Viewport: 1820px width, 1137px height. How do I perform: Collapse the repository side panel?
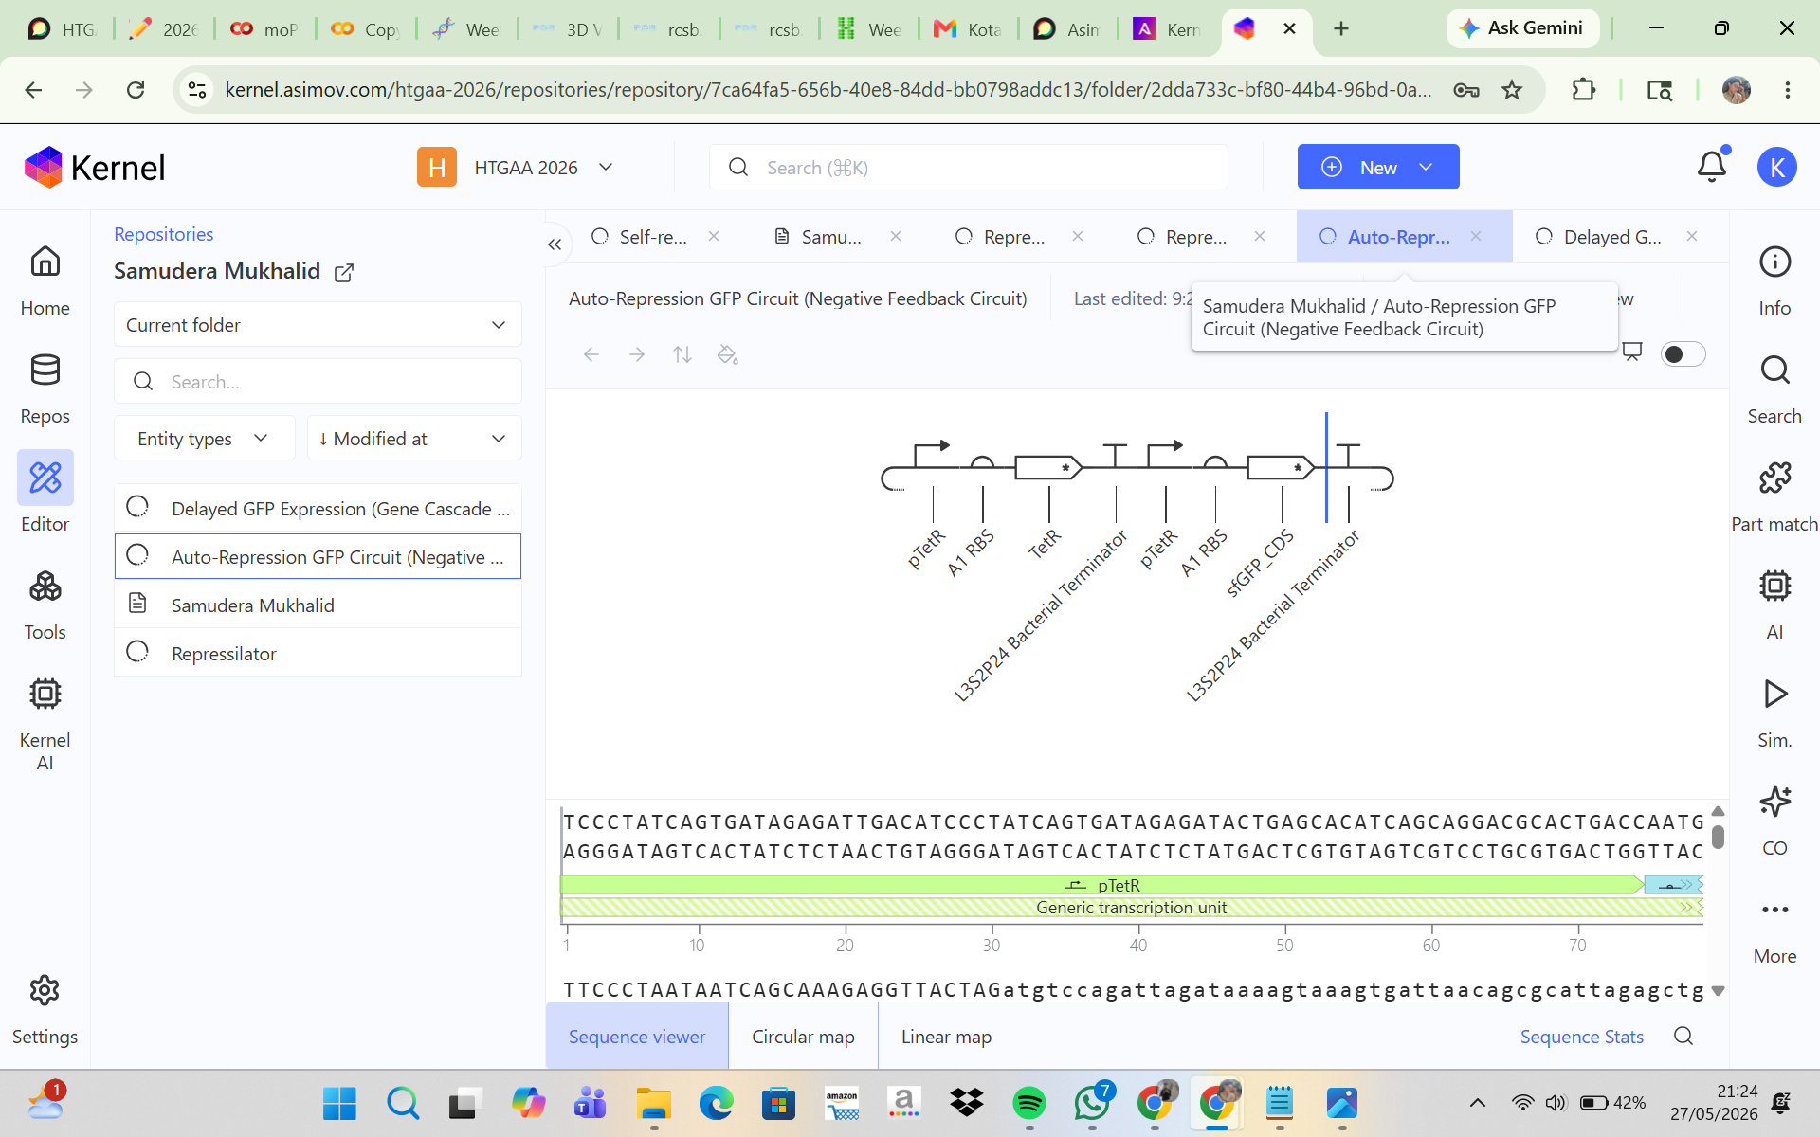point(555,244)
